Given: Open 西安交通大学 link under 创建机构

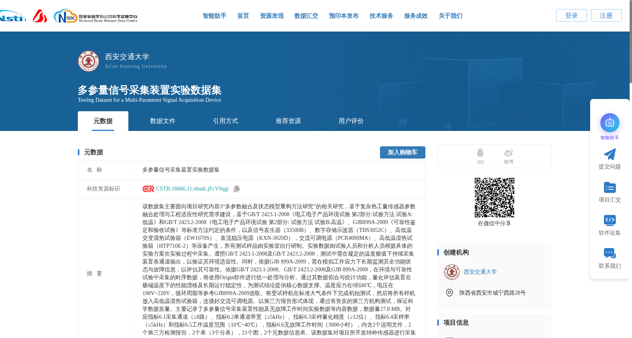Looking at the screenshot, I should 480,272.
